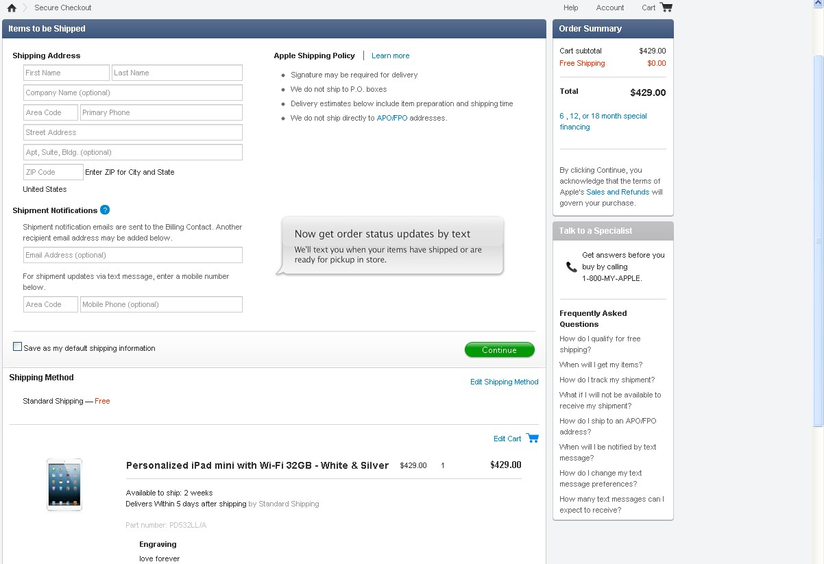Focus the First Name field
Image resolution: width=824 pixels, height=564 pixels.
[66, 73]
